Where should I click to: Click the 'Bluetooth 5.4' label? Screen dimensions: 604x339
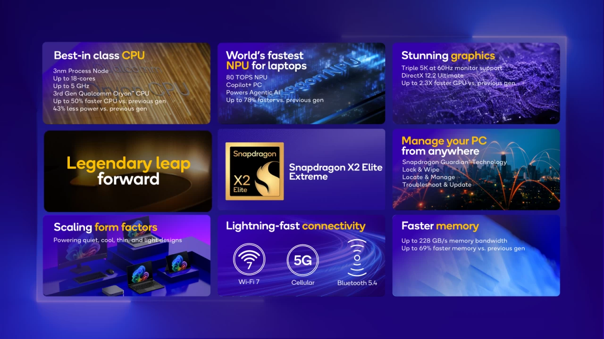(357, 283)
